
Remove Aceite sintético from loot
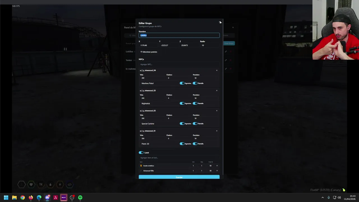[217, 166]
